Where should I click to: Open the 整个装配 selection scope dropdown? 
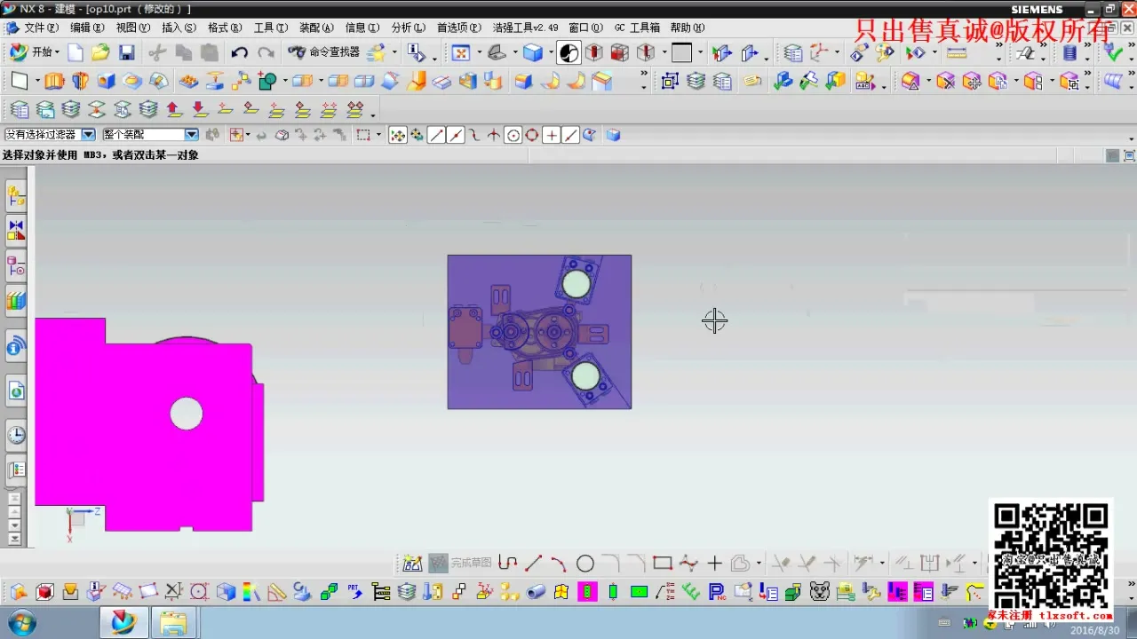click(x=191, y=135)
